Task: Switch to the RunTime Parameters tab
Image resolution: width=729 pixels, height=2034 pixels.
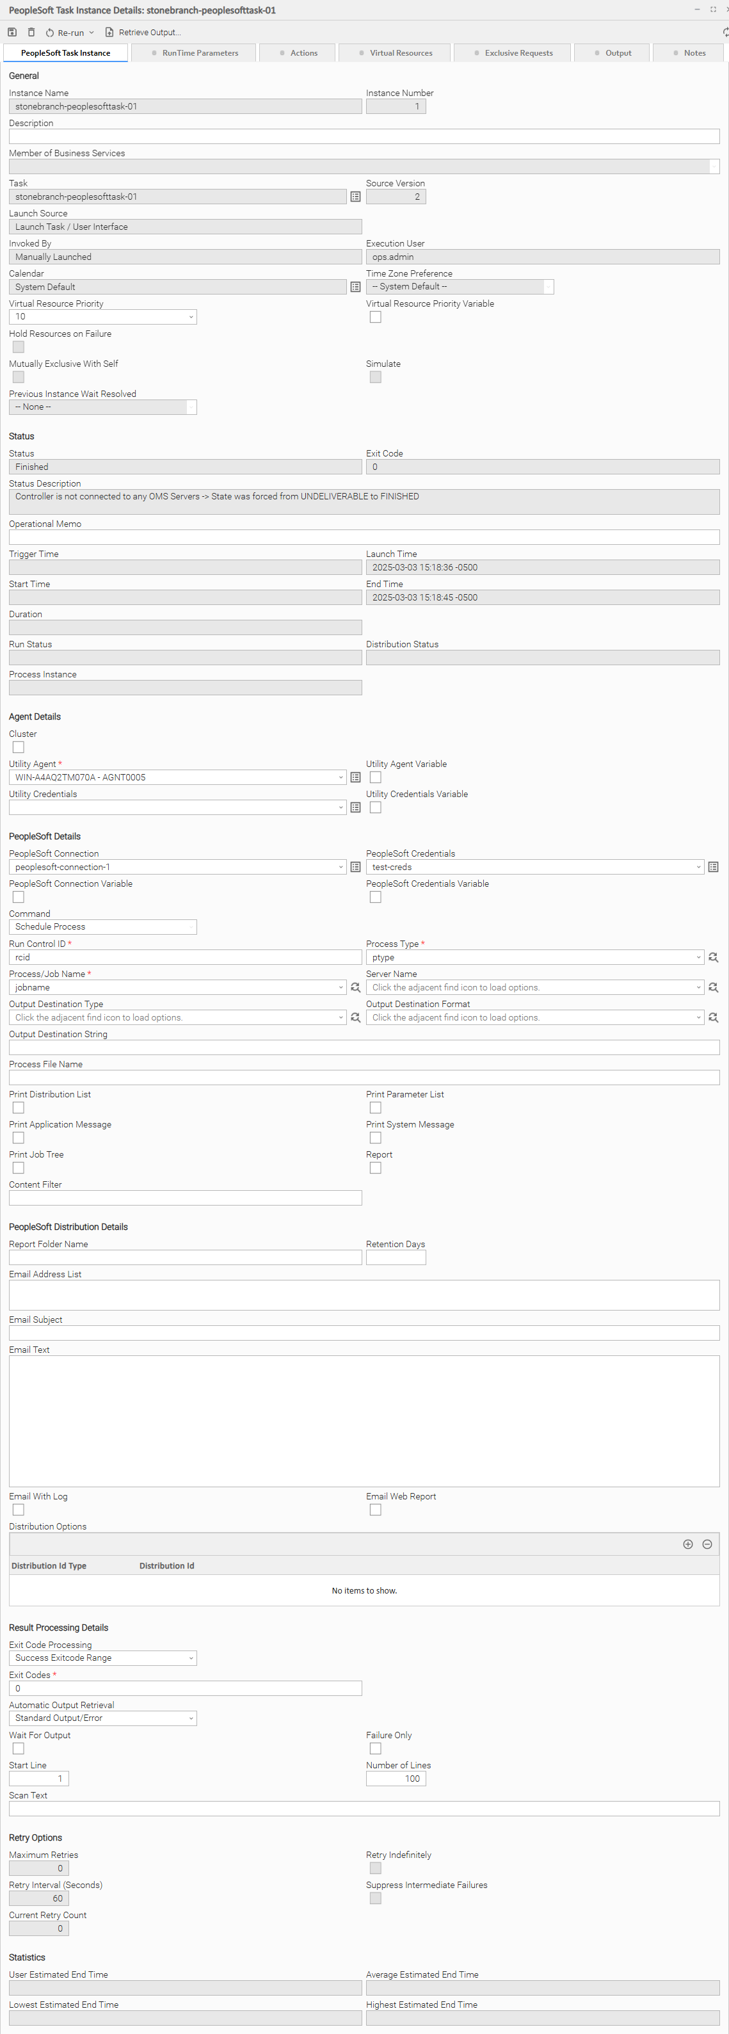Action: pos(195,53)
